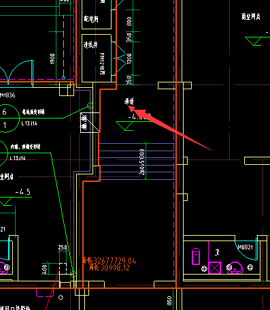Image resolution: width=270 pixels, height=310 pixels.
Task: Click the 1900 dimension text
Action: pos(52,59)
